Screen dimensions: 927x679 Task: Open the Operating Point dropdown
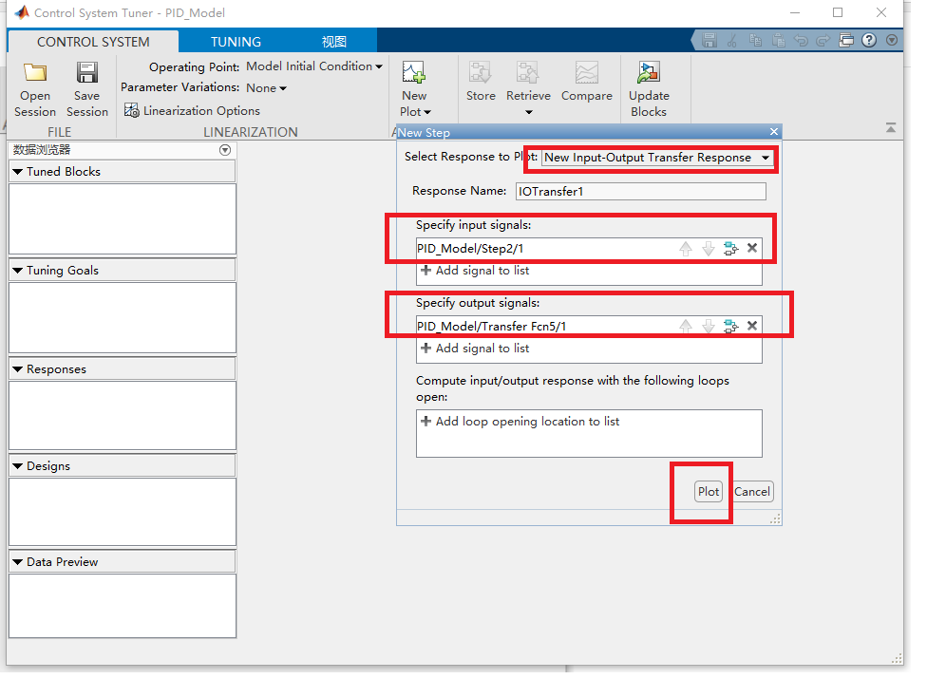pyautogui.click(x=314, y=66)
